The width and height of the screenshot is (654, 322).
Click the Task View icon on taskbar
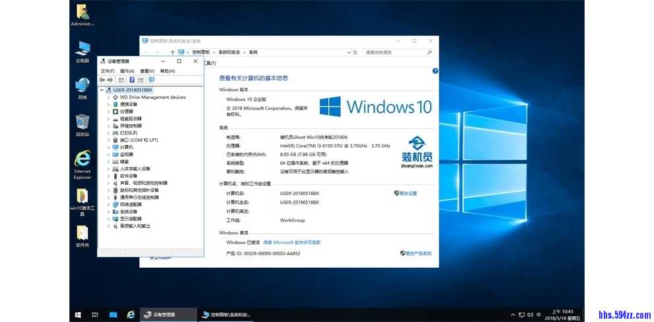[x=95, y=315]
